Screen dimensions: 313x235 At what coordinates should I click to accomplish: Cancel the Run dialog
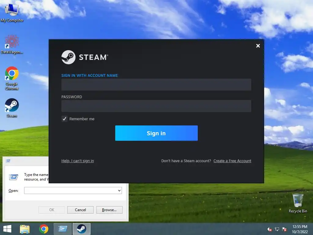[80, 210]
